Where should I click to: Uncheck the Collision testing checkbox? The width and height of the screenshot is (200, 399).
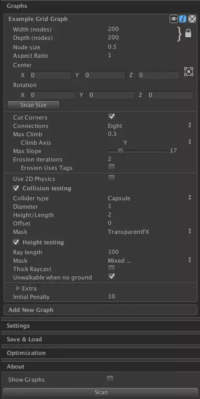pos(16,189)
